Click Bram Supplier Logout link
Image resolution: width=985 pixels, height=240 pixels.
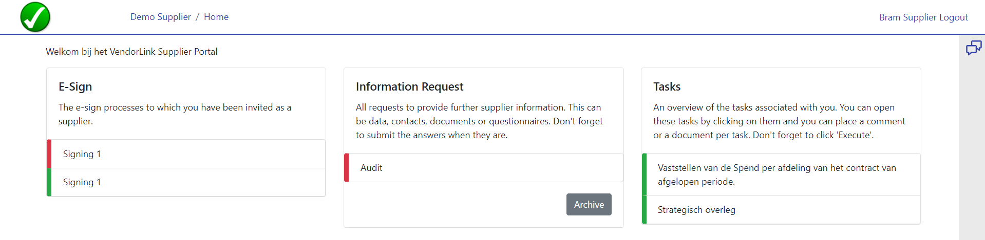(x=923, y=17)
